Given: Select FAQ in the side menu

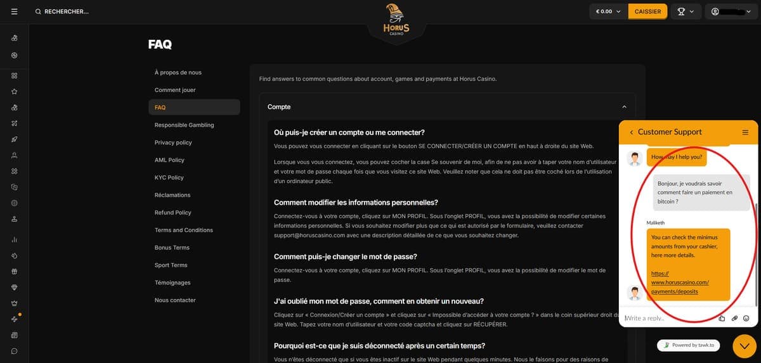Looking at the screenshot, I should 194,107.
